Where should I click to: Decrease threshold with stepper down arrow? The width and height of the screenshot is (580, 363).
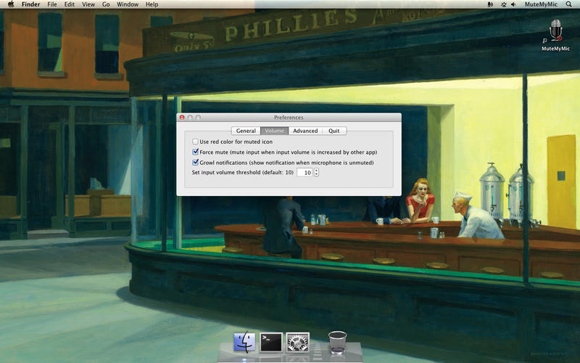(x=316, y=175)
